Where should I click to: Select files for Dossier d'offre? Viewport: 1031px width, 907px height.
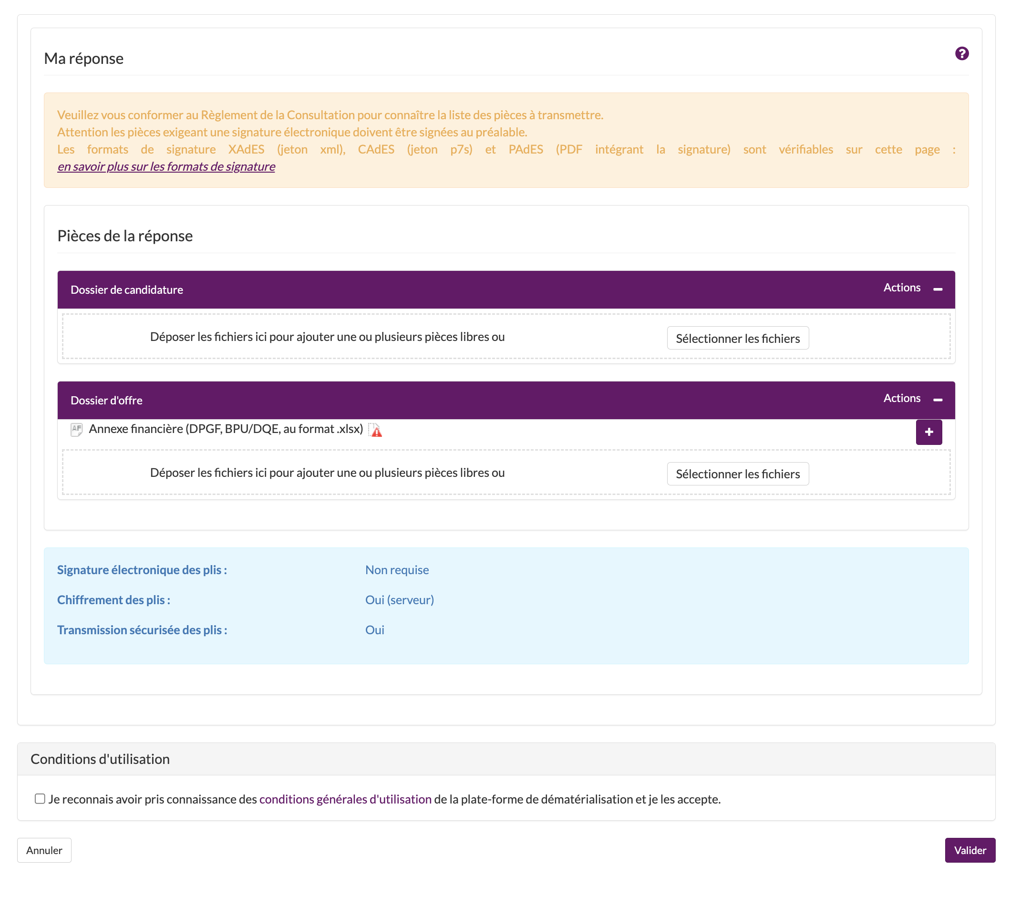click(x=737, y=474)
